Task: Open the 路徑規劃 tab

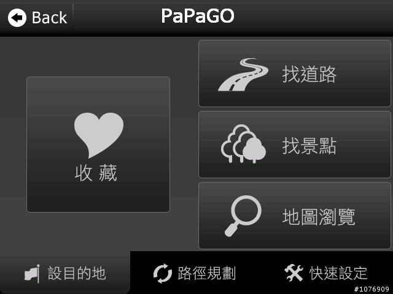Action: pyautogui.click(x=195, y=273)
